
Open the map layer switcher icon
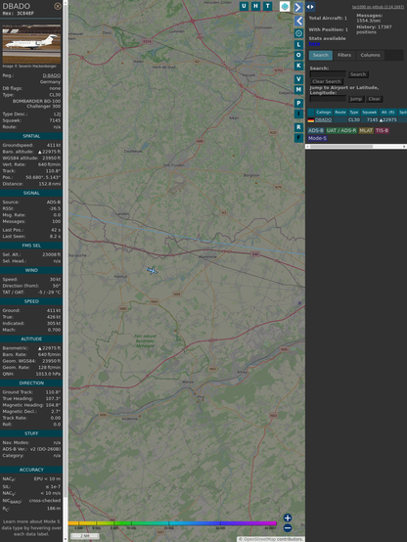(x=285, y=6)
